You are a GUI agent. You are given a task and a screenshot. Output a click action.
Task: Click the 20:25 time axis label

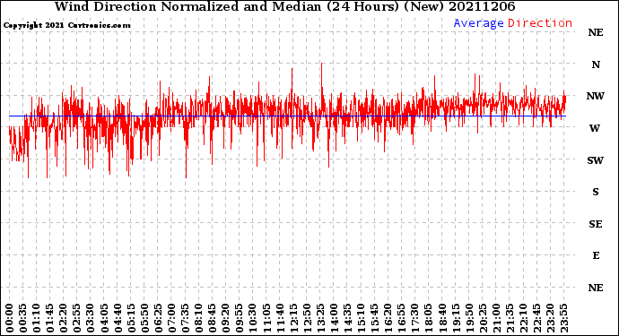[483, 318]
